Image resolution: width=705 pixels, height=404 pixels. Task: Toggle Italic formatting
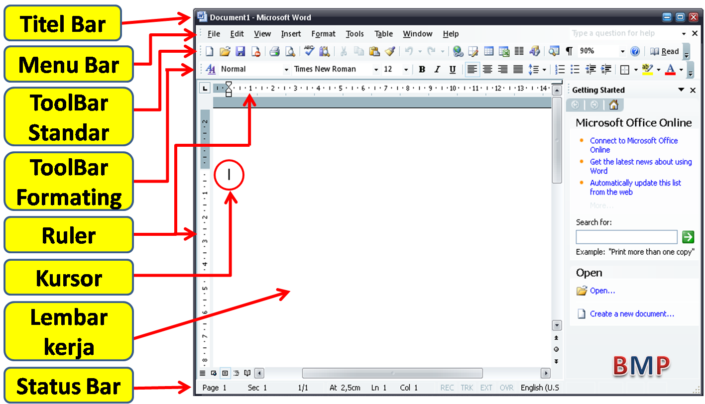tap(437, 69)
